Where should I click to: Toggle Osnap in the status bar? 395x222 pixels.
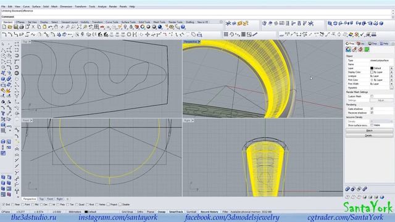coord(162,212)
